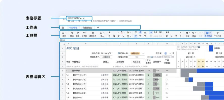Apply percent % number format

pyautogui.click(x=171, y=36)
